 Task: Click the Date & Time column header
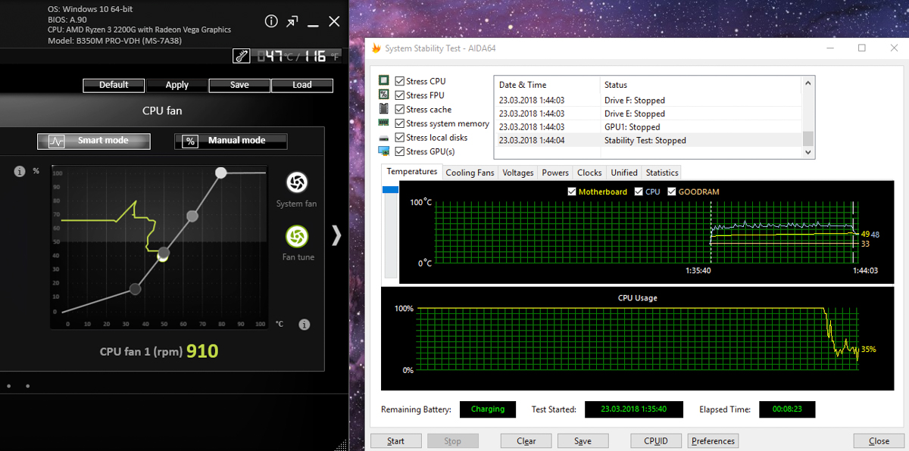click(x=547, y=85)
